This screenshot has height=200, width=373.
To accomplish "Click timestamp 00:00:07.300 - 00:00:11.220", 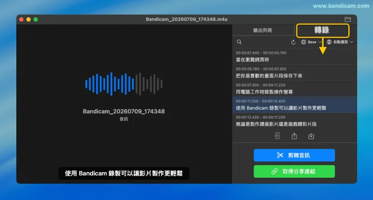I will pyautogui.click(x=261, y=85).
